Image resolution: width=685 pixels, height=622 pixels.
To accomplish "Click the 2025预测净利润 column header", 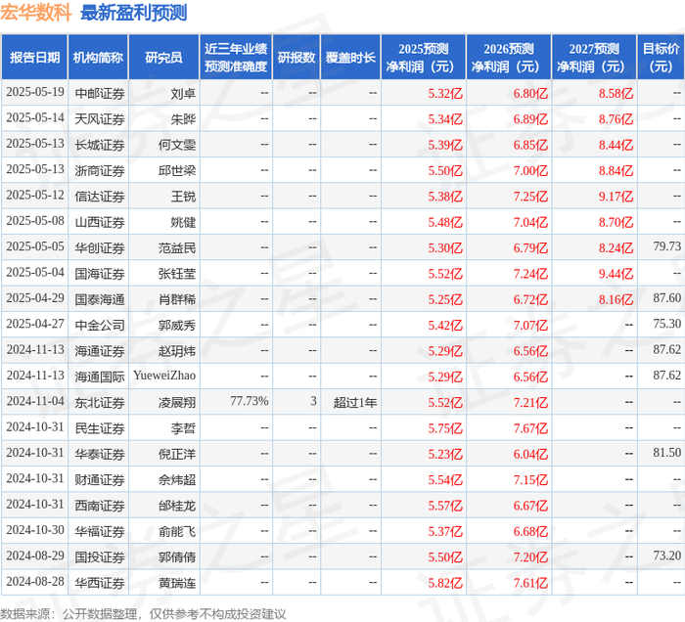I will click(424, 57).
